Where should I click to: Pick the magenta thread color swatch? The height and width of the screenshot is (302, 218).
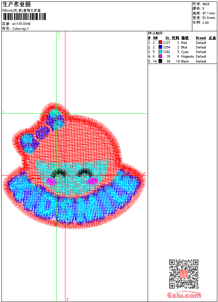click(x=160, y=56)
